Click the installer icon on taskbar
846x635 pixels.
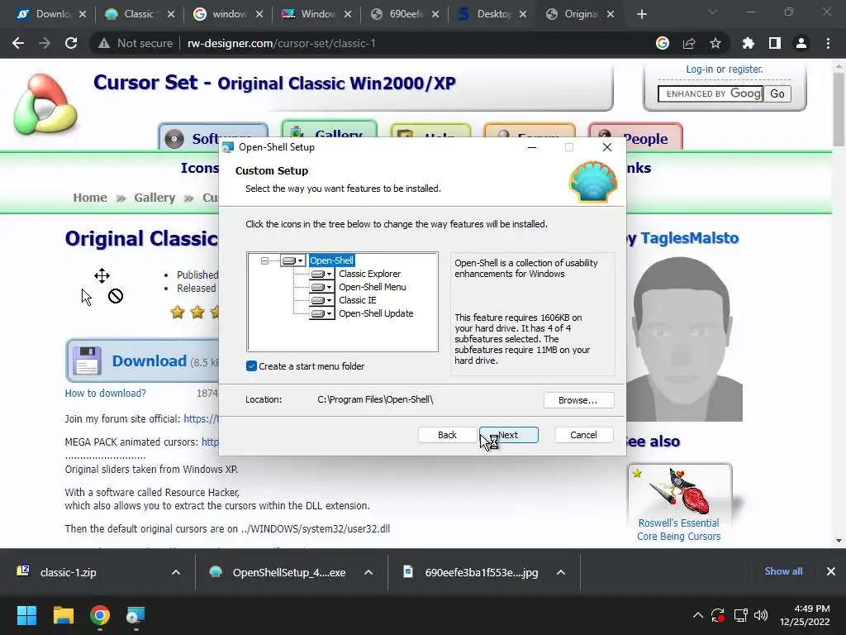tap(136, 615)
